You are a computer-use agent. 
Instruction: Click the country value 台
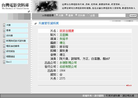click(x=61, y=75)
